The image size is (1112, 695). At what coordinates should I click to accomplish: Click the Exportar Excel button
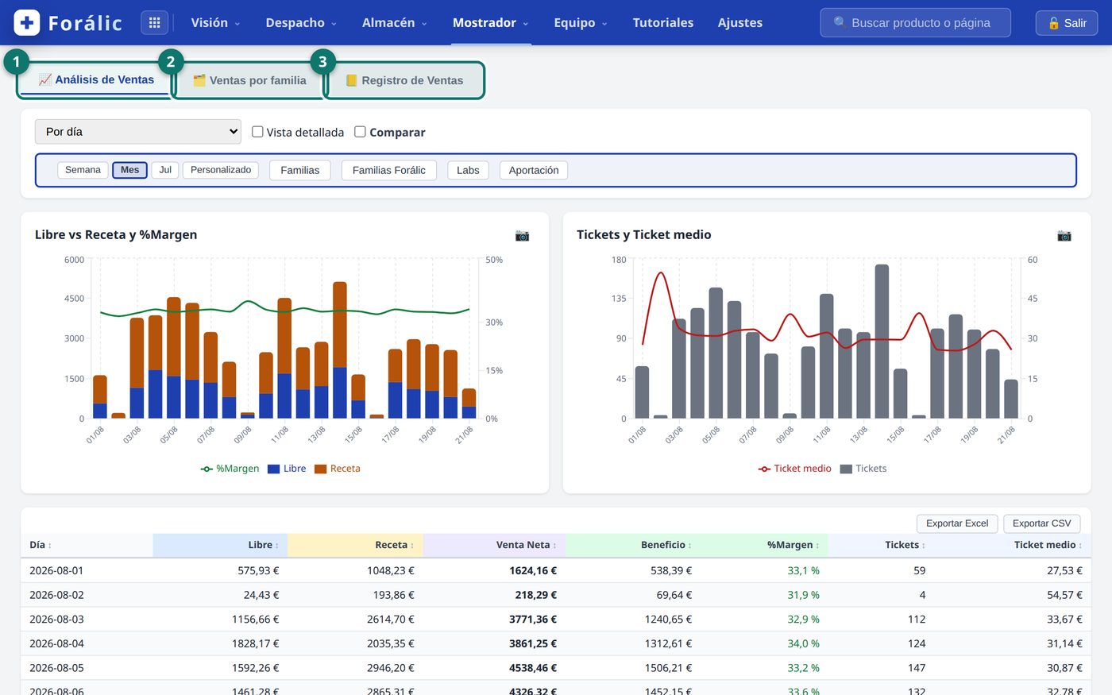coord(957,523)
